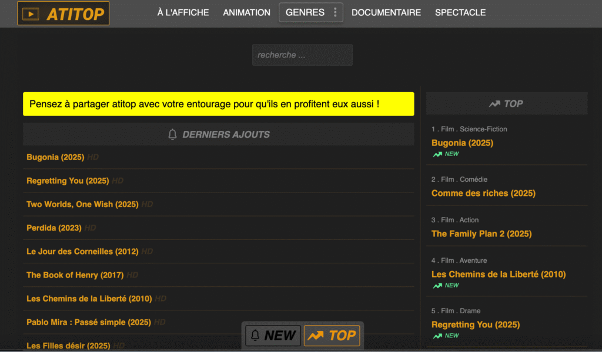602x352 pixels.
Task: Open the DOCUMENTAIRE section
Action: click(386, 12)
